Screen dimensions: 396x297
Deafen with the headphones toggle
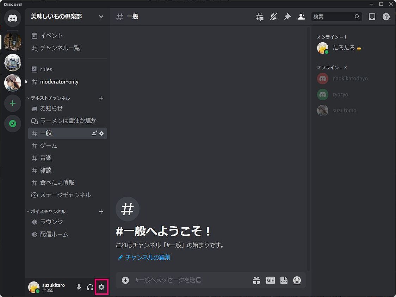coord(90,287)
